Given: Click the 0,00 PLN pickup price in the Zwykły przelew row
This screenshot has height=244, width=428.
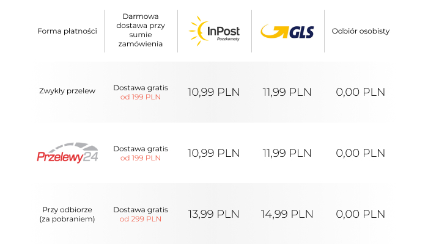Looking at the screenshot, I should (x=361, y=92).
